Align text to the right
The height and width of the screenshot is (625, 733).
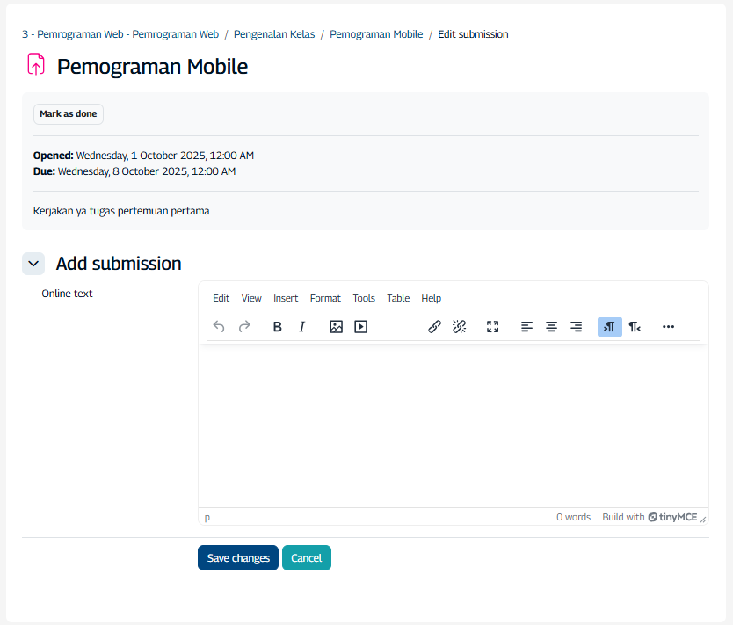576,327
